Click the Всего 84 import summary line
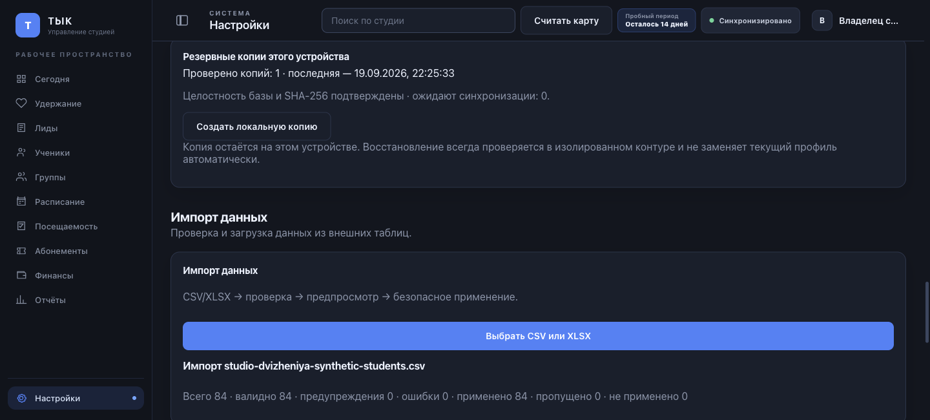 (x=435, y=396)
